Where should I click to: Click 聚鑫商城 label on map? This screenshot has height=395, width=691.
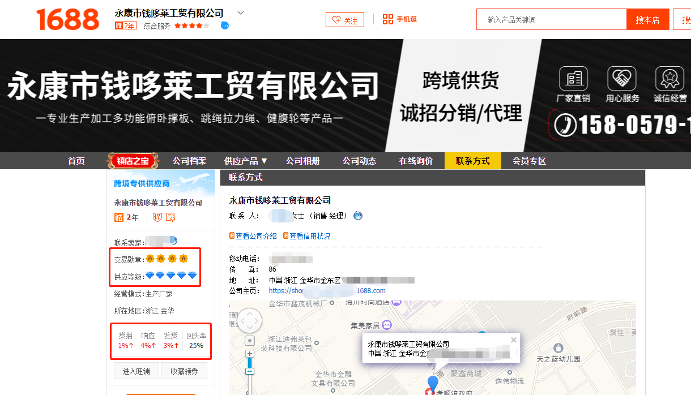click(x=466, y=373)
